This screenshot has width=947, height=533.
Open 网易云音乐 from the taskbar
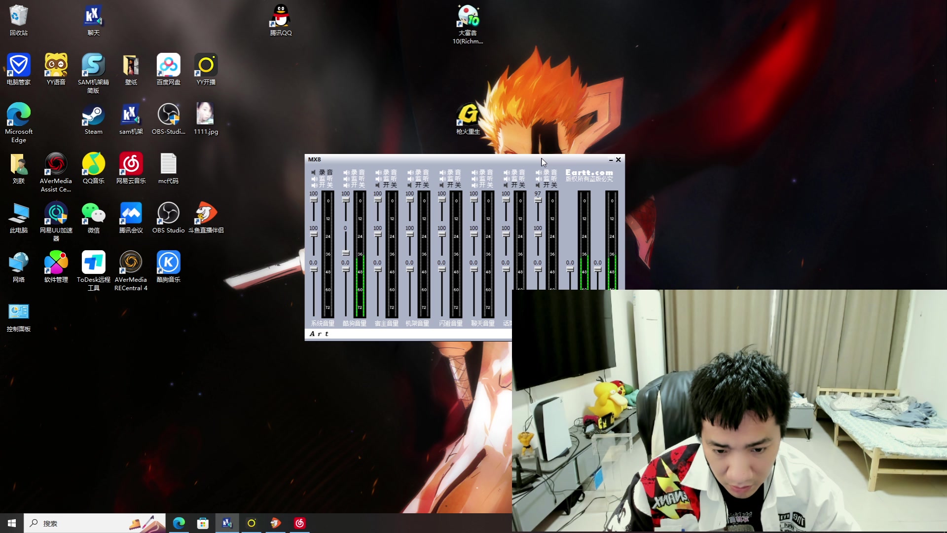[x=299, y=523]
